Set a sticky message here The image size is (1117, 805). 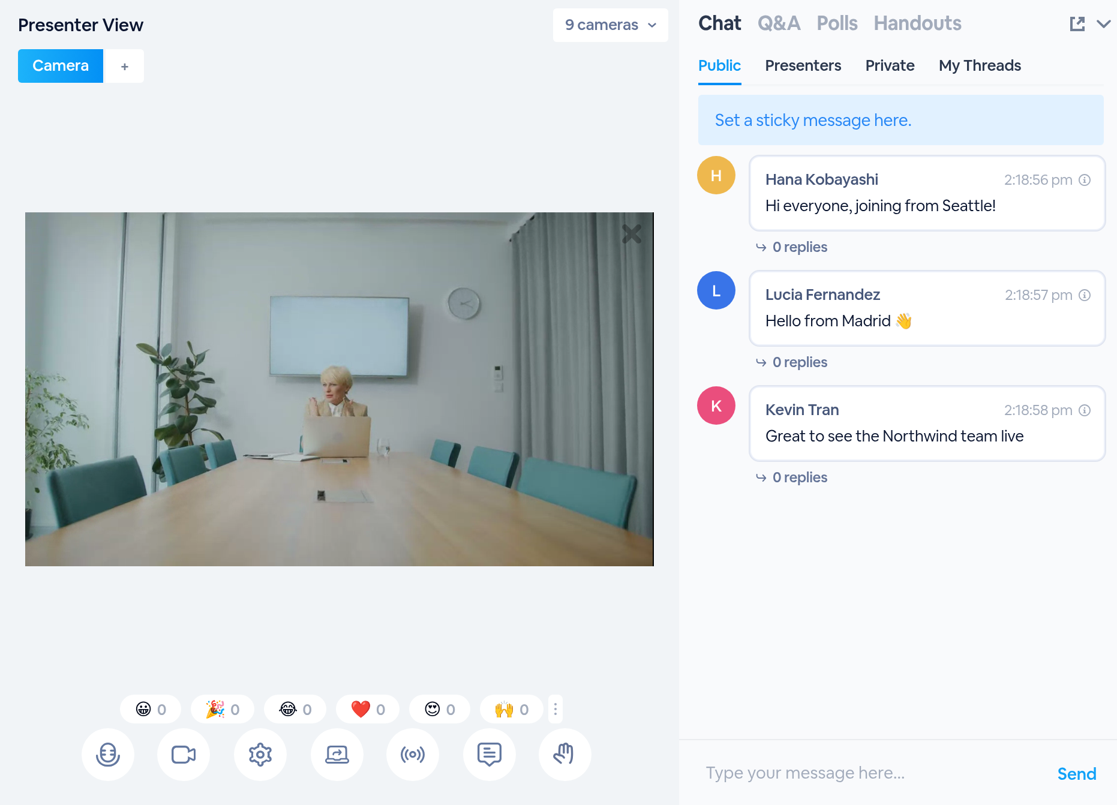(x=900, y=120)
